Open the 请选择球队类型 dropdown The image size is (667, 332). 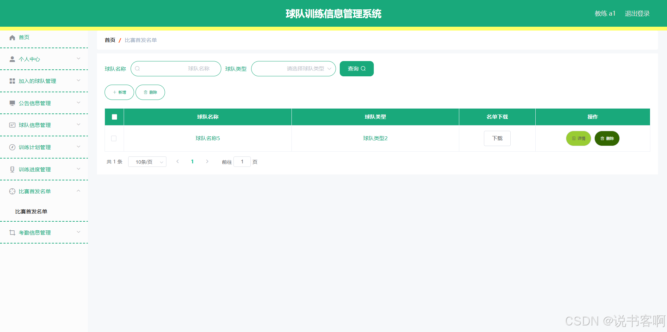click(x=294, y=69)
